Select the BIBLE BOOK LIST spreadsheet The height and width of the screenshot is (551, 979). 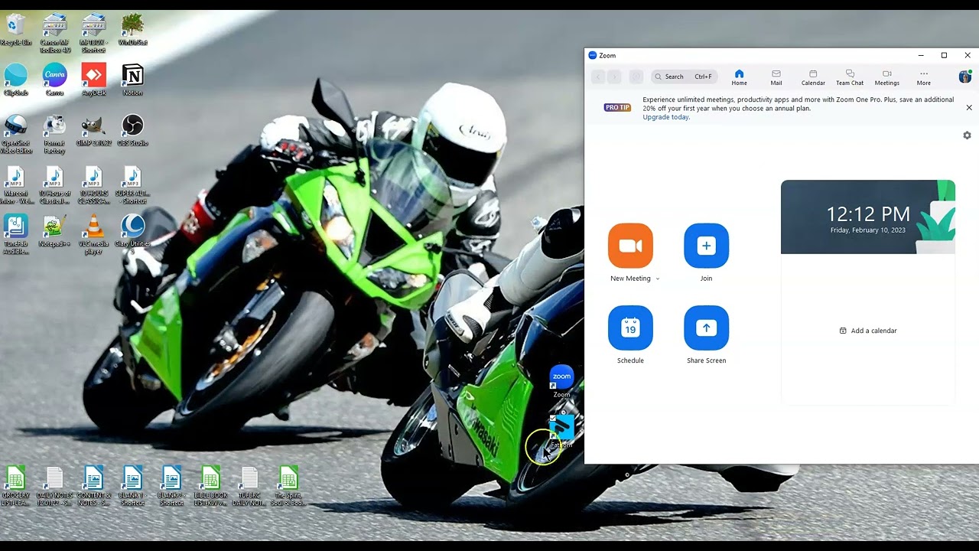point(210,486)
